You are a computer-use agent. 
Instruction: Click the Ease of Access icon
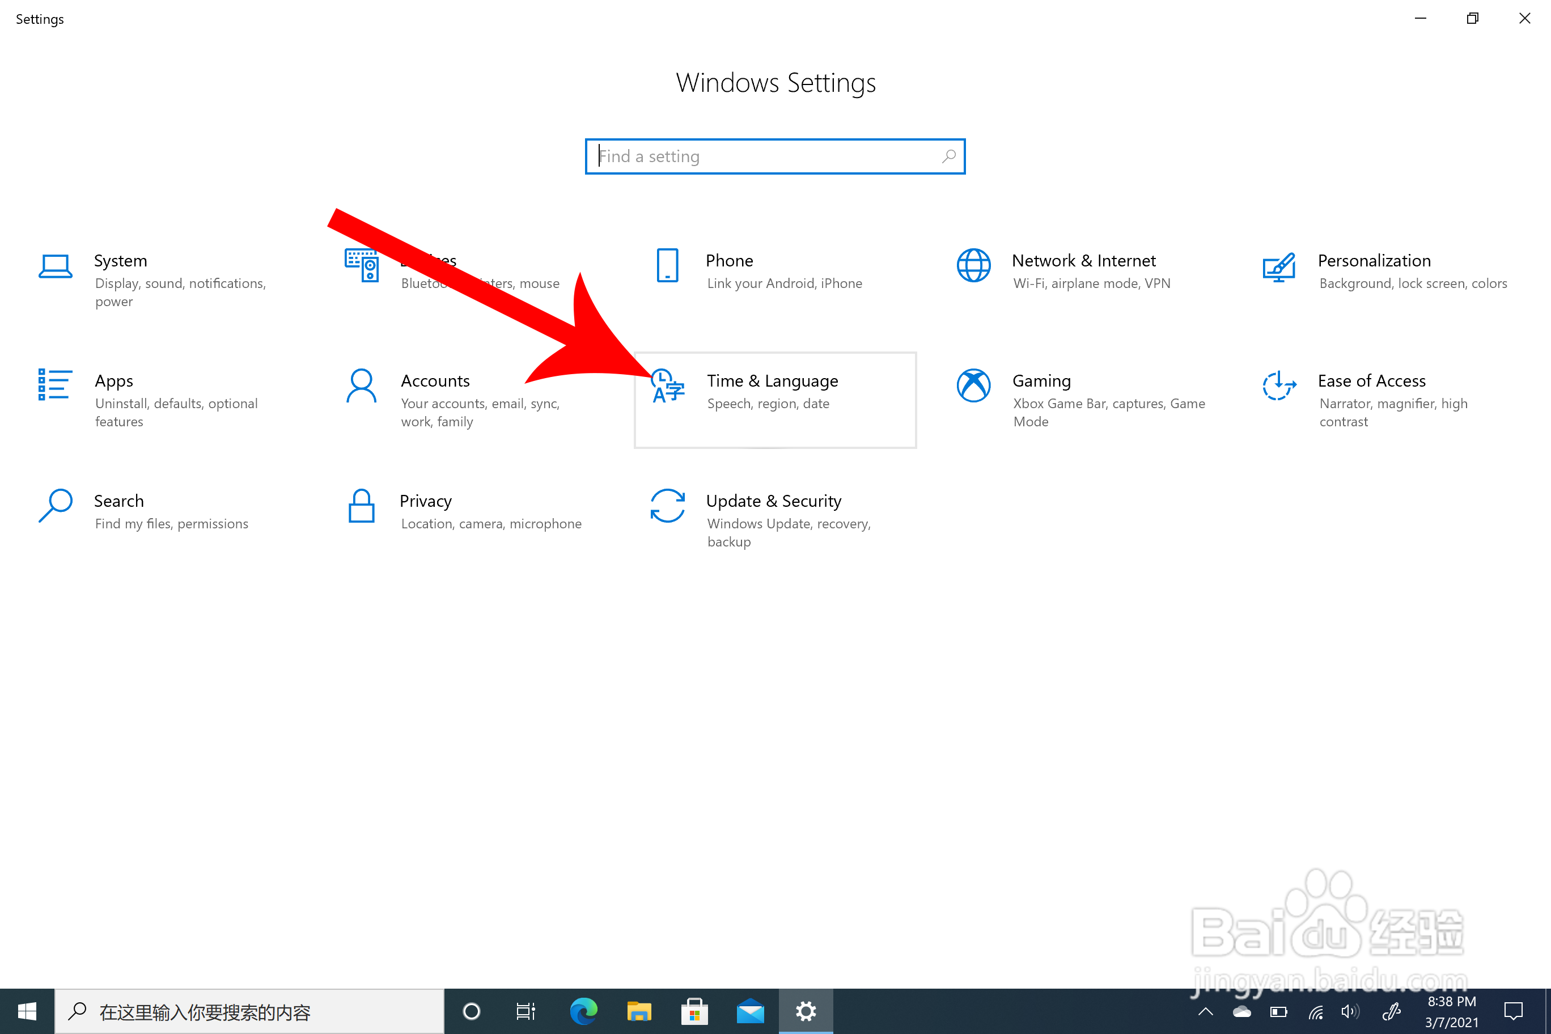(x=1279, y=386)
